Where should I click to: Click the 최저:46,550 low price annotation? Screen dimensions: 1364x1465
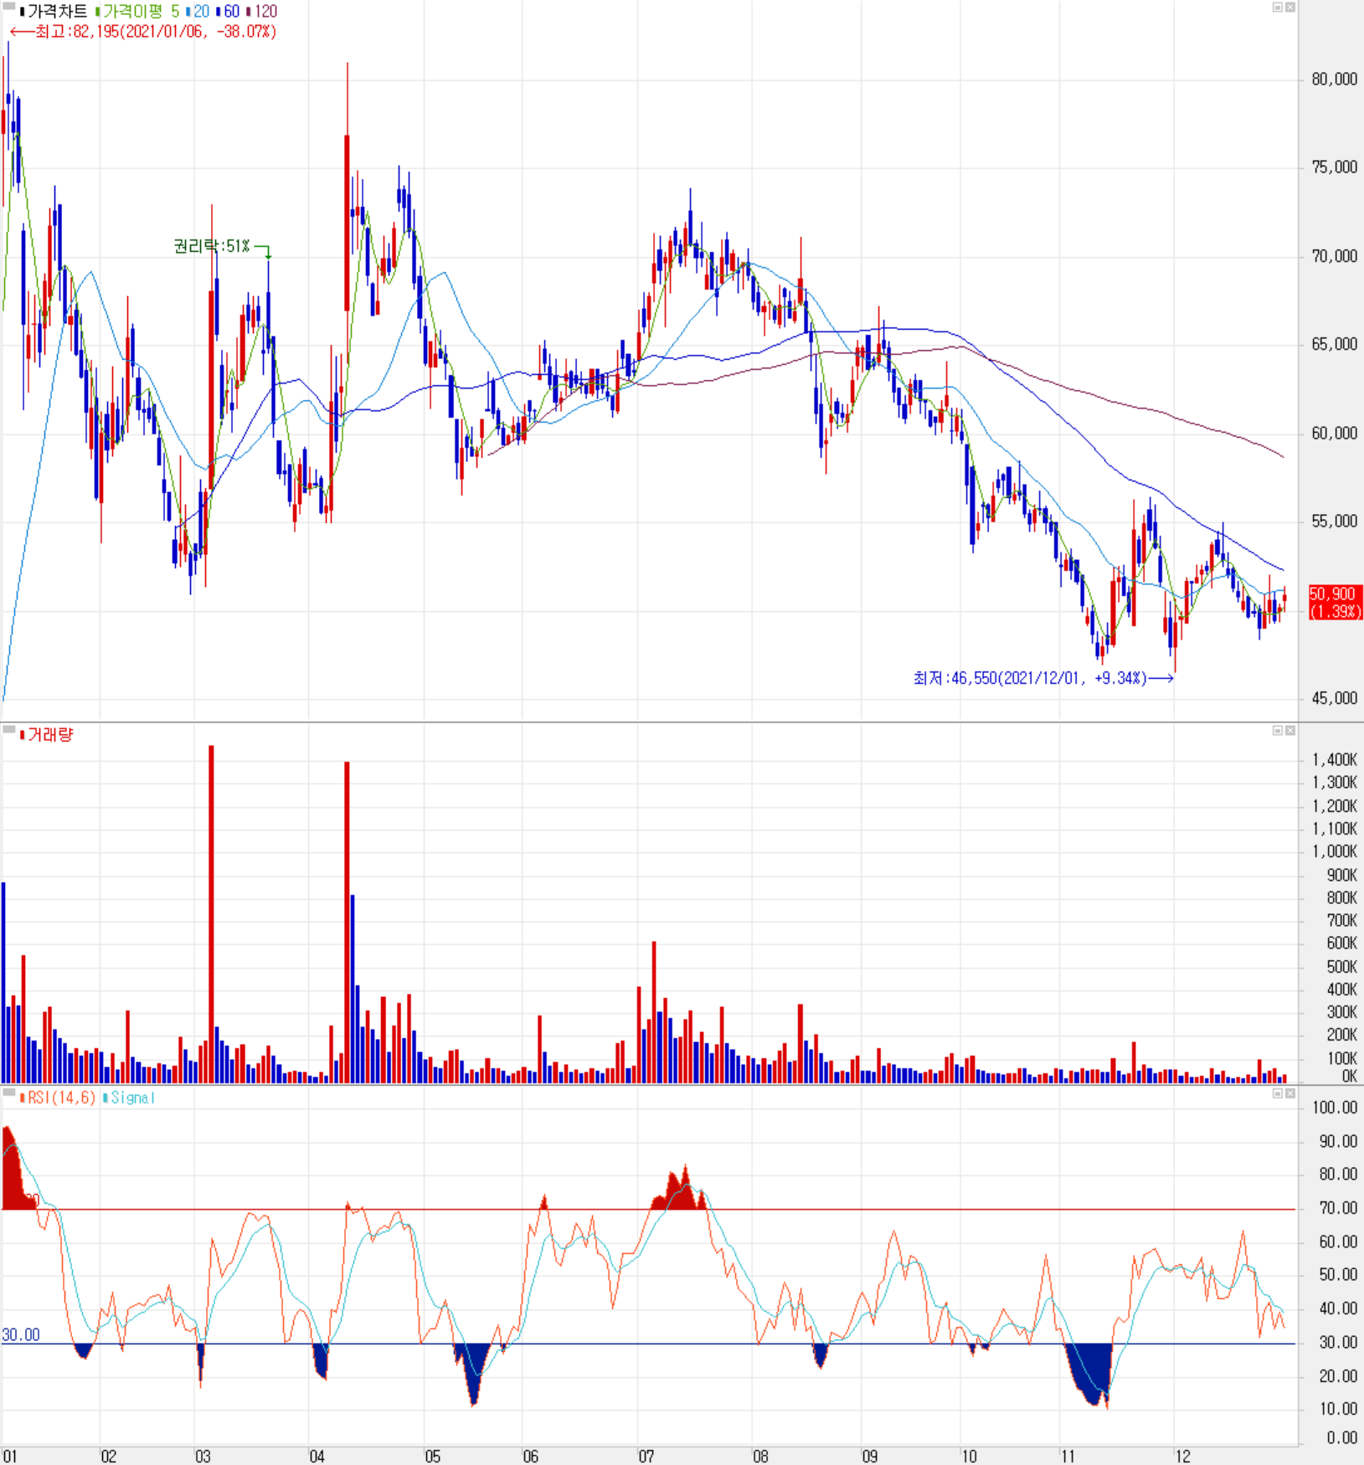(1043, 678)
